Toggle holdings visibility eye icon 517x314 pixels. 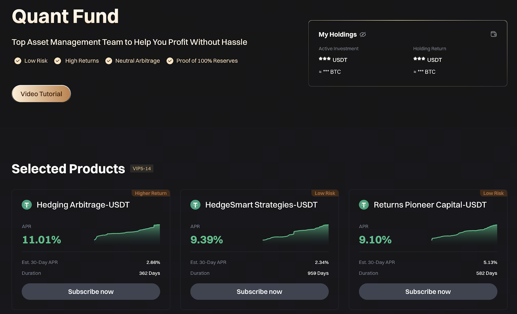click(x=363, y=35)
